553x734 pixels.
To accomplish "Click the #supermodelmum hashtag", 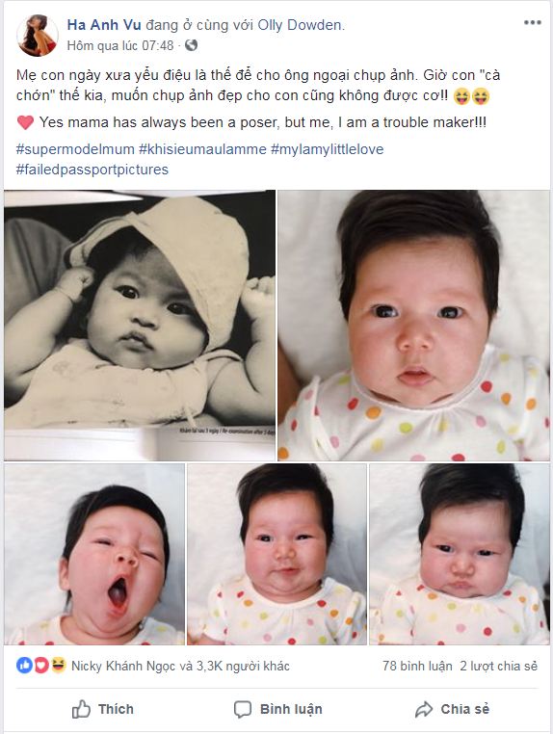I will click(x=75, y=149).
